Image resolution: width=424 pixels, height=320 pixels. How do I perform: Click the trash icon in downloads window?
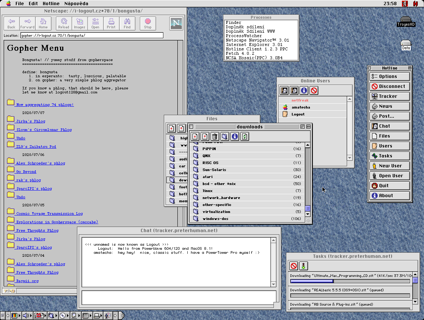215,137
